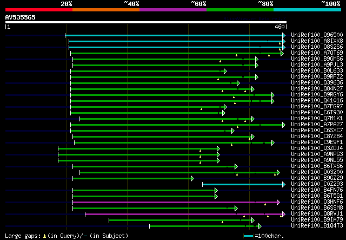Click the UniRef100_A9NPG3 label

[317, 154]
